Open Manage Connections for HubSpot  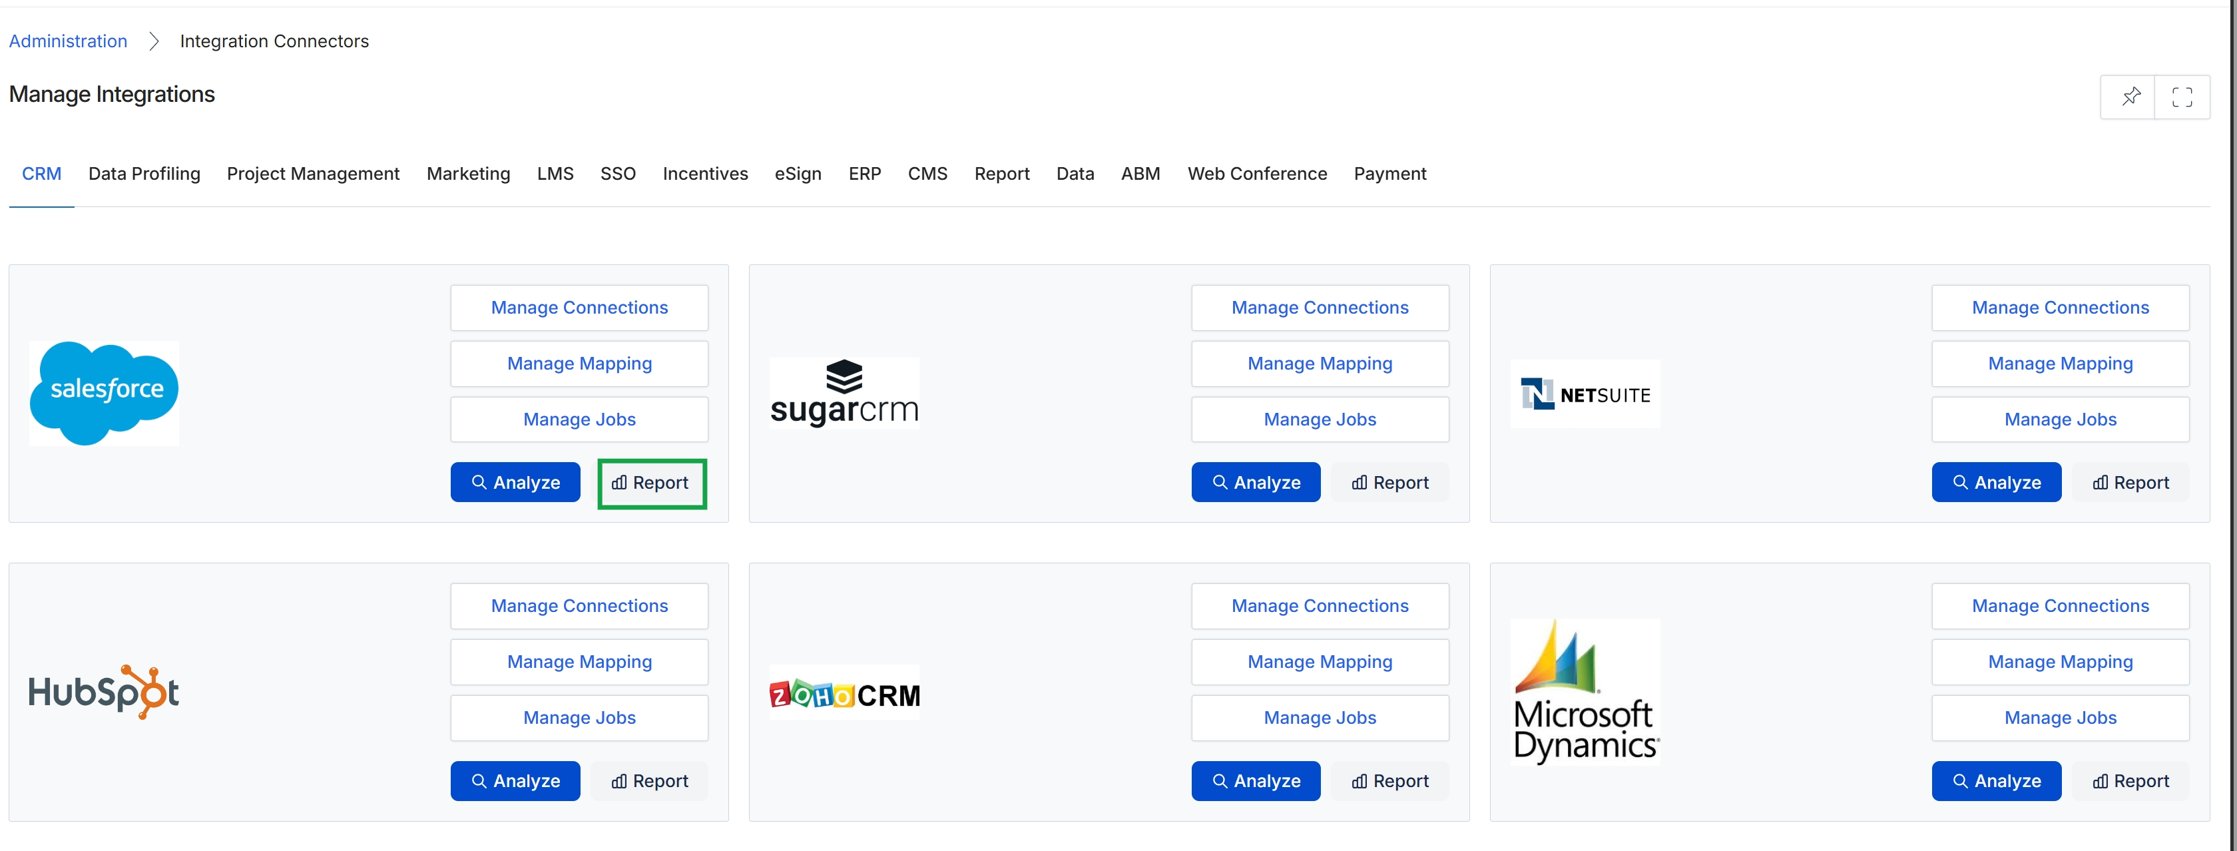point(579,606)
